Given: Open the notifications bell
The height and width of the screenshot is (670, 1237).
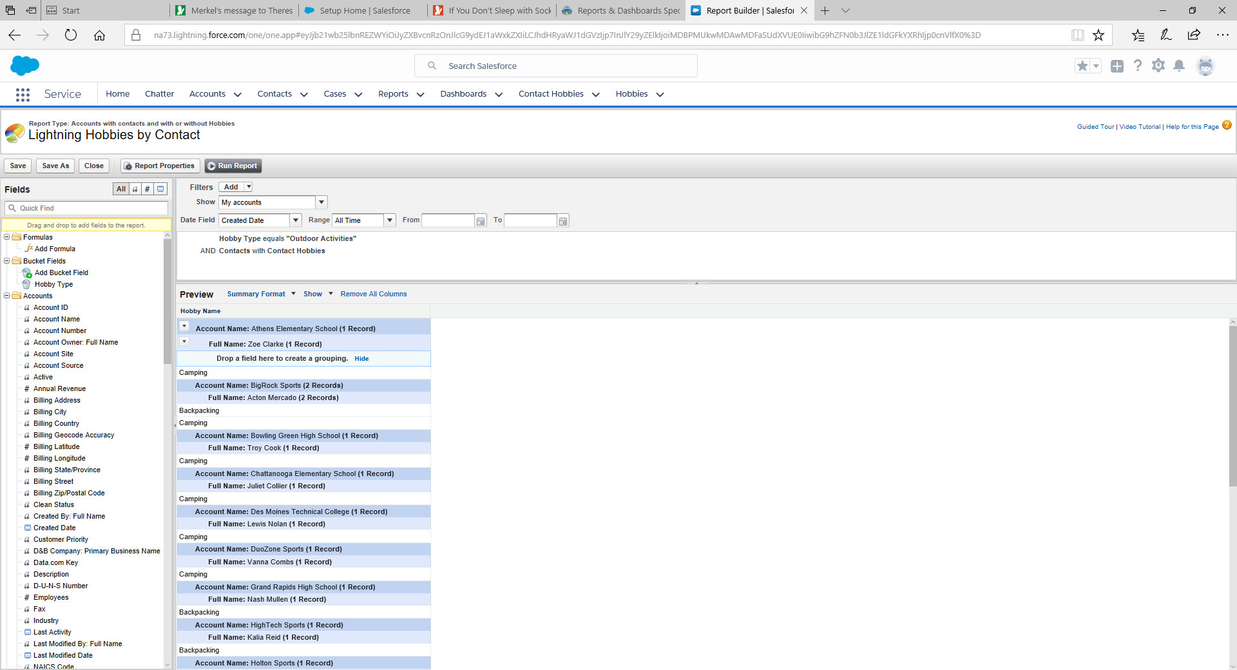Looking at the screenshot, I should pyautogui.click(x=1179, y=66).
